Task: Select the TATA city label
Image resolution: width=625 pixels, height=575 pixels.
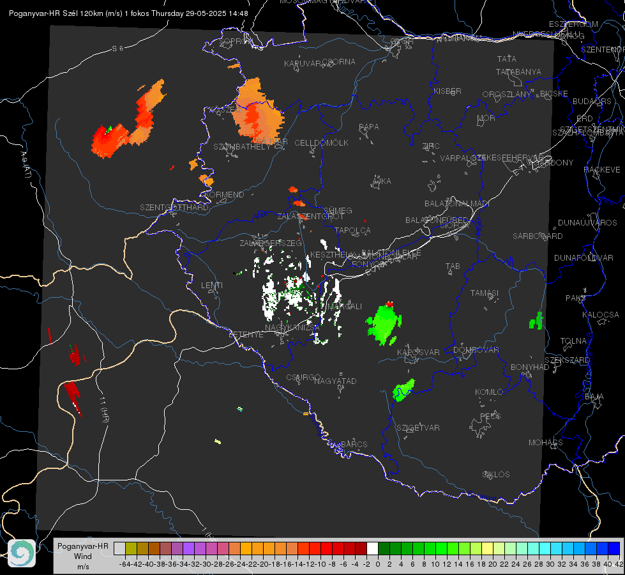Action: point(507,59)
